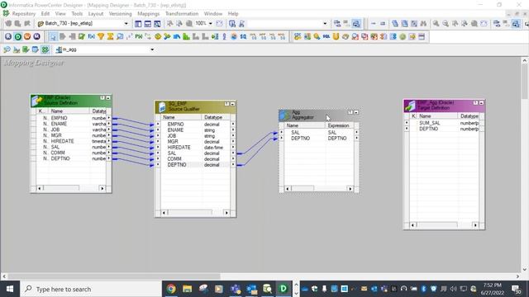
Task: Select the SQL transformation toolbar icon
Action: coord(326,36)
